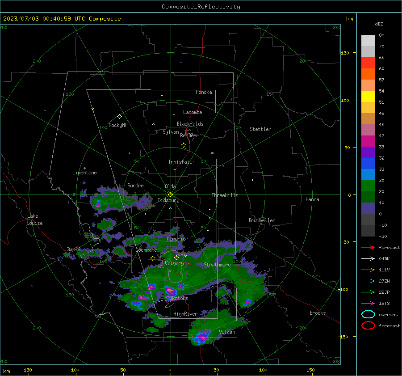Click the white plus marker west of Hanna
The width and height of the screenshot is (402, 376).
point(252,180)
